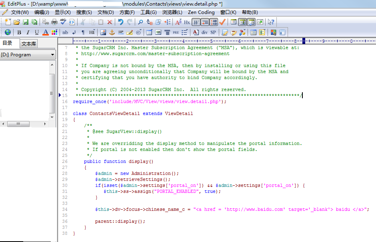Toggle line numbers display
This screenshot has width=376, height=242.
tap(214, 22)
